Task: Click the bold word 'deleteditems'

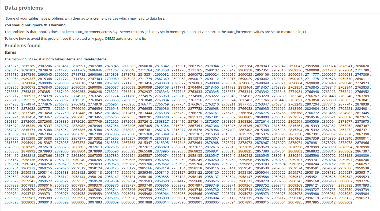Action: (95, 59)
